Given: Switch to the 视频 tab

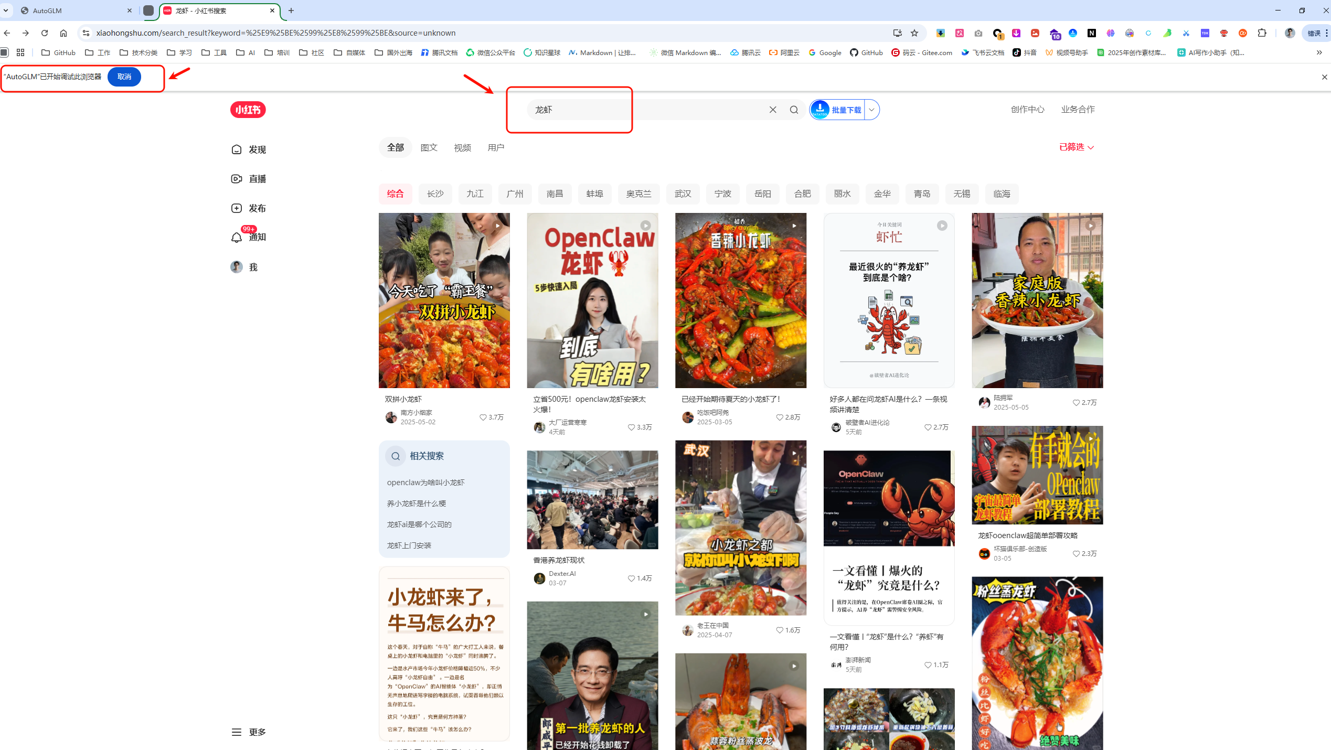Looking at the screenshot, I should click(x=462, y=148).
